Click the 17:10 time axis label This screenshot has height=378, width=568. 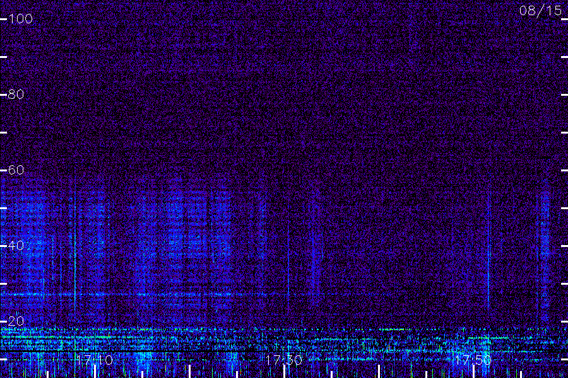pos(95,360)
